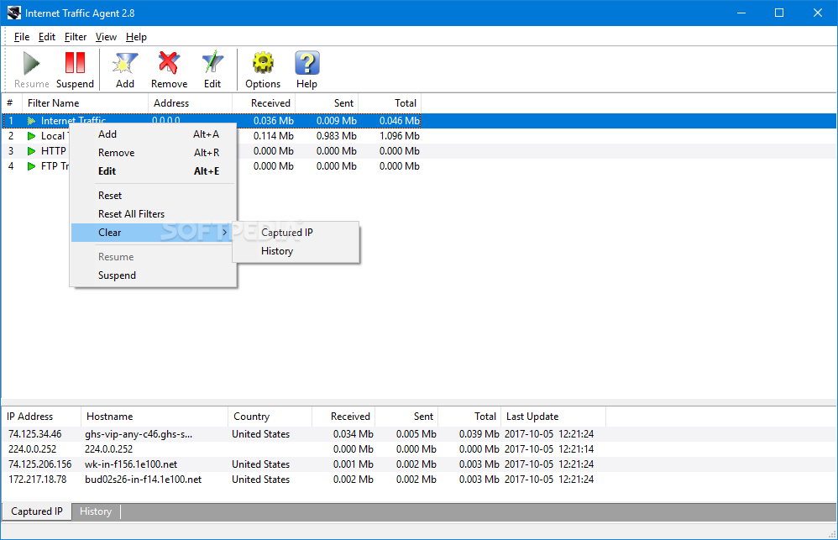Maximize the Internet Traffic Agent window

tap(779, 13)
